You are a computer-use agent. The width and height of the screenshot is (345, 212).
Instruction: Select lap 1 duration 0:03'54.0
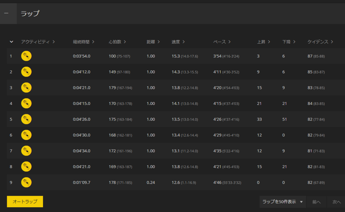pyautogui.click(x=82, y=56)
